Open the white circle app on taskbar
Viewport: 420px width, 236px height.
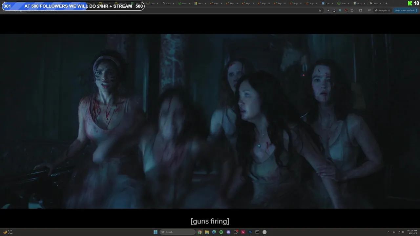[x=264, y=232]
